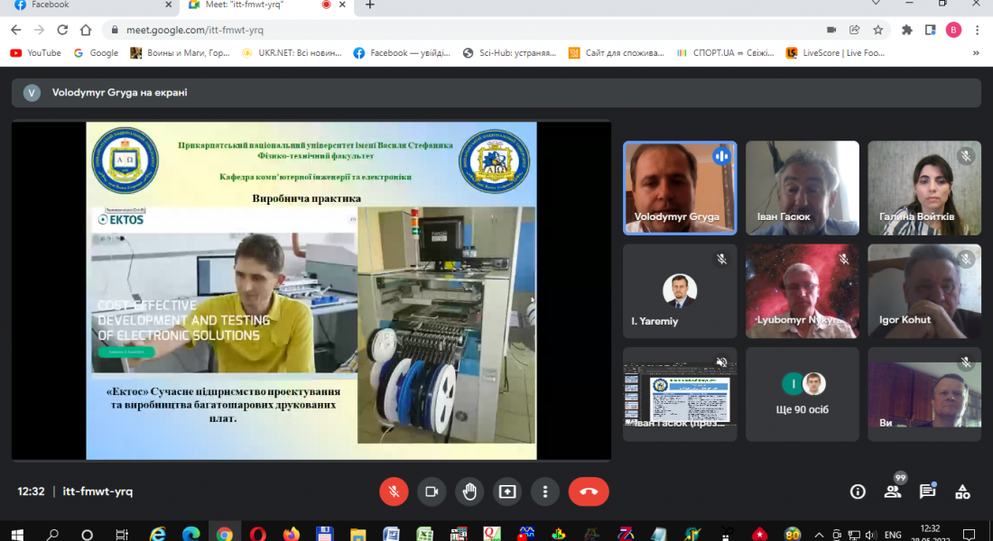Screen dimensions: 993x541
Task: Click the Present now screen share icon
Action: point(507,491)
